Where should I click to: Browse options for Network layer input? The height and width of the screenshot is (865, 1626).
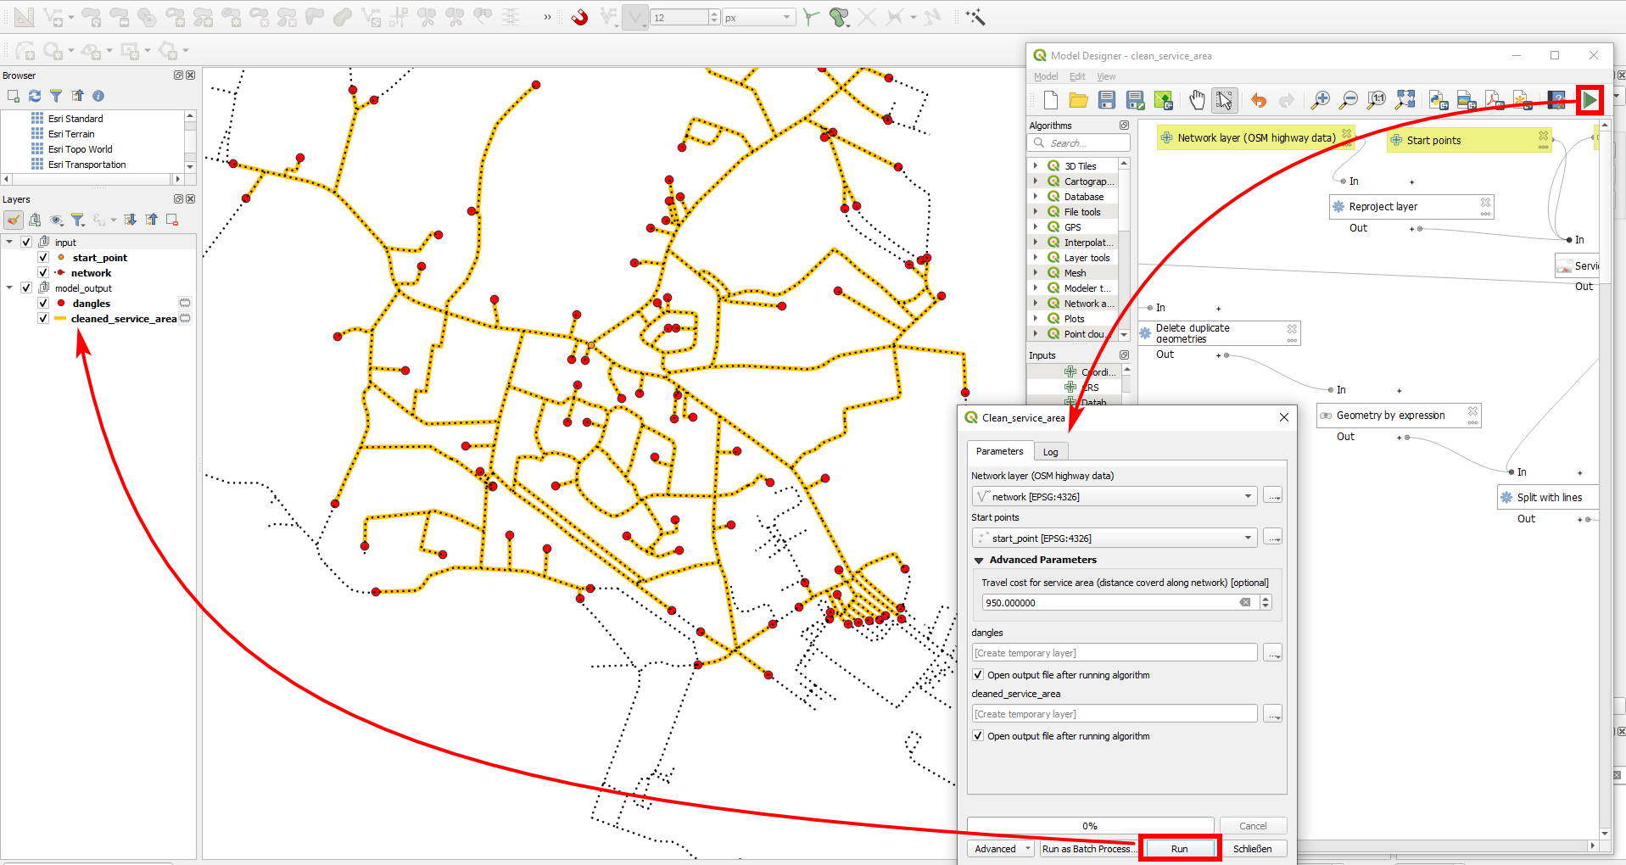1272,496
